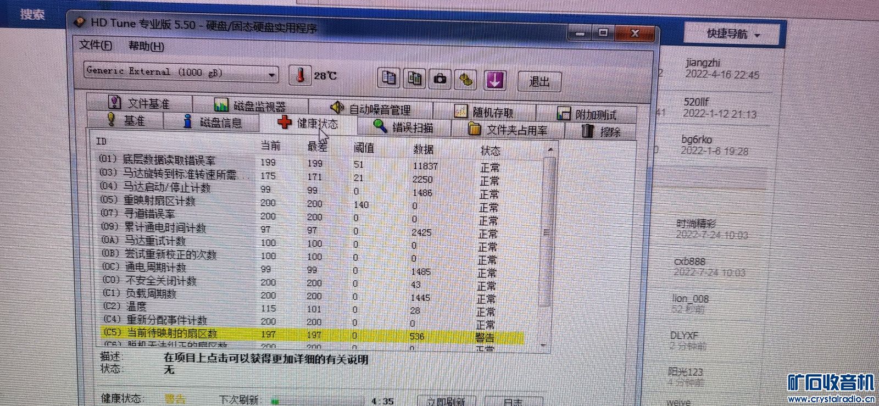The width and height of the screenshot is (879, 406).
Task: Switch to the 磁盘监视器 tab
Action: [250, 105]
